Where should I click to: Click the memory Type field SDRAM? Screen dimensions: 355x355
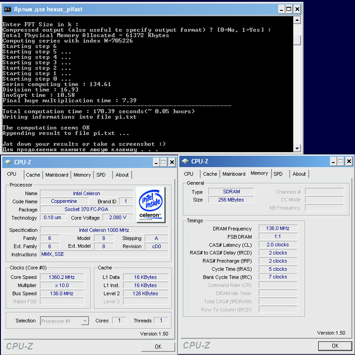point(231,192)
